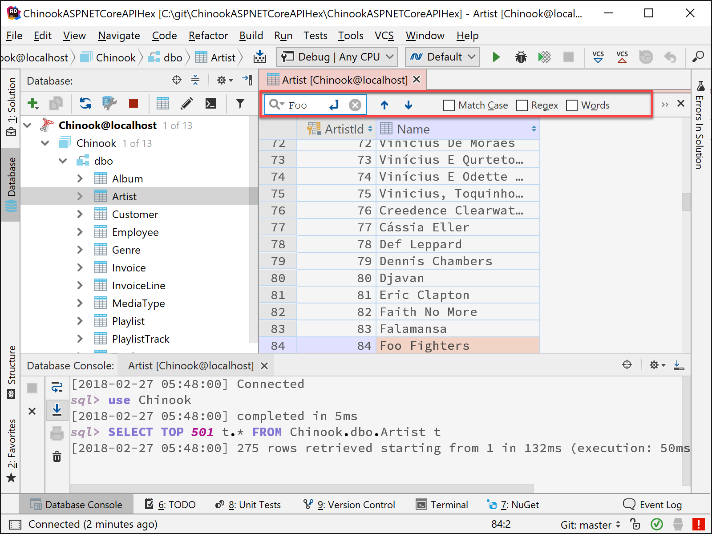Open data source properties wrench icon
The height and width of the screenshot is (534, 712).
[109, 104]
